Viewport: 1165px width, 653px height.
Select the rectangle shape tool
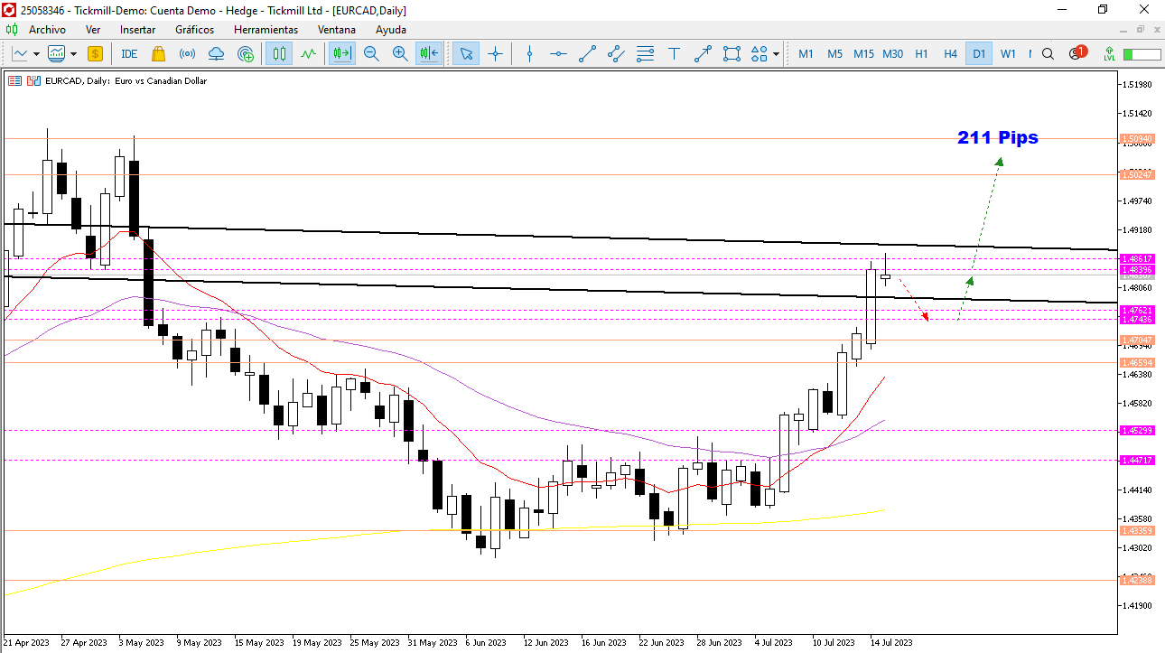pyautogui.click(x=732, y=53)
